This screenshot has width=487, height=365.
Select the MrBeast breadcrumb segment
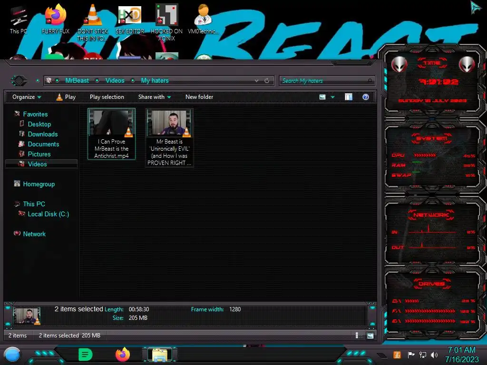(77, 81)
